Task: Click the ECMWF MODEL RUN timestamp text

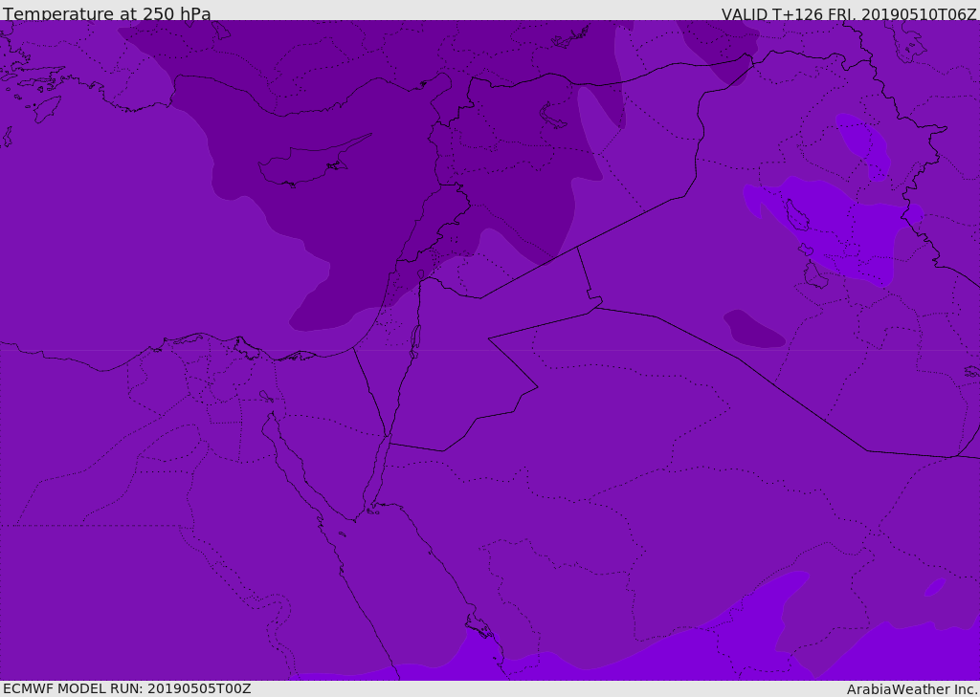Action: click(x=126, y=688)
